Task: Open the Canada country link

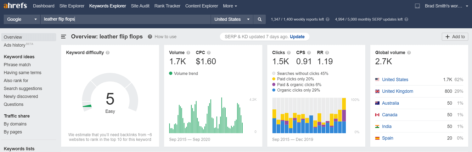Action: point(390,115)
